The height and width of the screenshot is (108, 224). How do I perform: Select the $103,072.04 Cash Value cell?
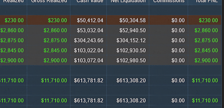88,60
